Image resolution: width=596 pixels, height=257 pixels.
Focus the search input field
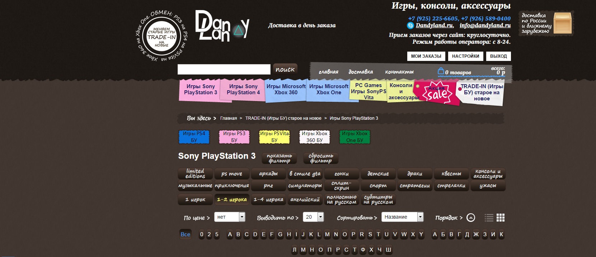pyautogui.click(x=224, y=69)
